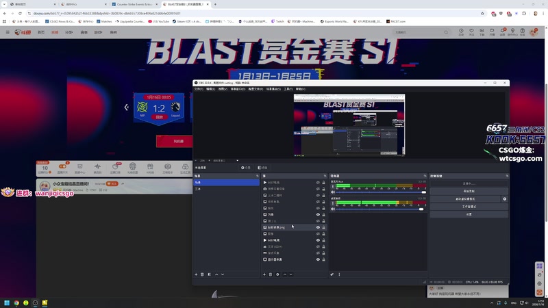Pop out the sources dock panel icon
548x308 pixels.
pyautogui.click(x=325, y=176)
